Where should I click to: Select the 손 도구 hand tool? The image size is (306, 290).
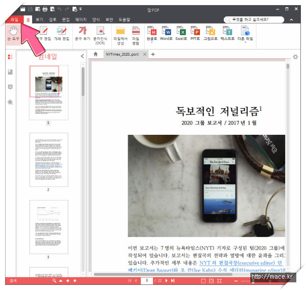(x=13, y=34)
